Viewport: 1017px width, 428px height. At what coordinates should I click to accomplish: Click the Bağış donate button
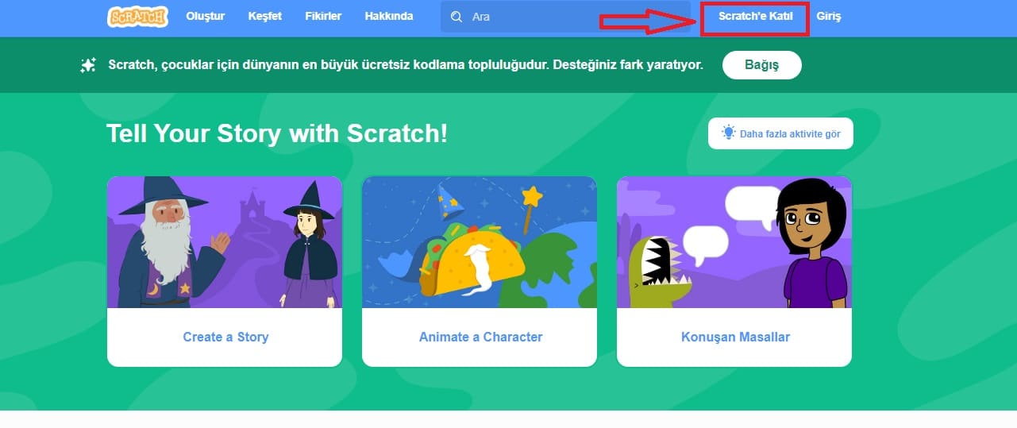(x=762, y=65)
